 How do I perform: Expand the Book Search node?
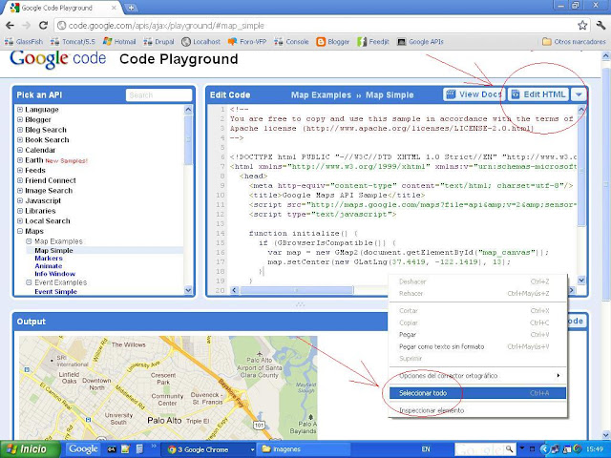point(20,140)
